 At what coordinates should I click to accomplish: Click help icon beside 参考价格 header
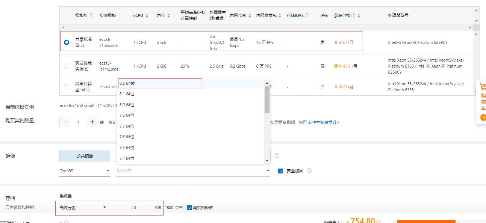[x=353, y=15]
